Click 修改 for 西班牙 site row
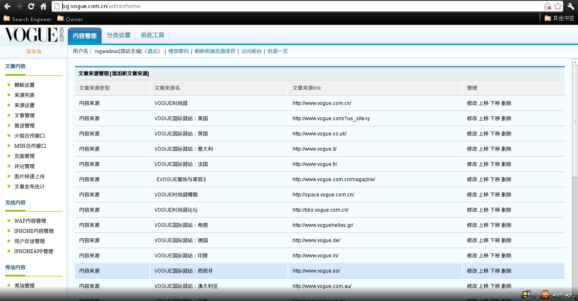This screenshot has height=301, width=578. tap(472, 271)
